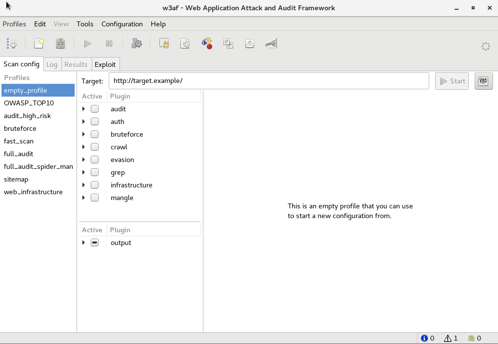Expand the grep plugin category
498x344 pixels.
pyautogui.click(x=84, y=172)
